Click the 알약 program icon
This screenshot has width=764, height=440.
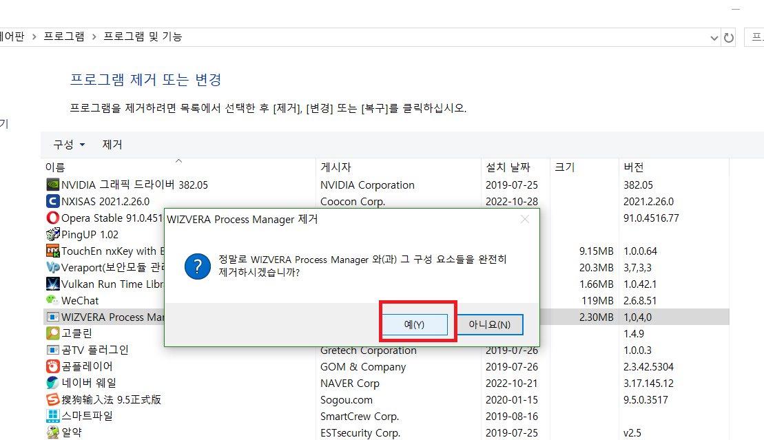[x=52, y=432]
